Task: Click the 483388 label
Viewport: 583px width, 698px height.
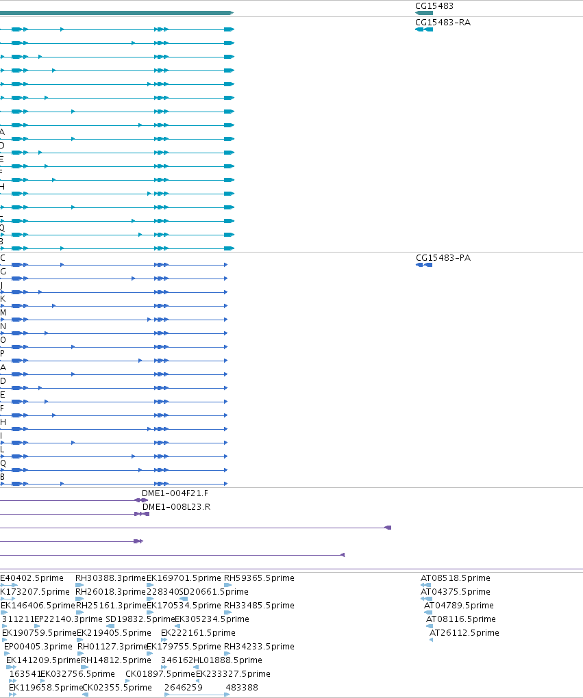Action: [x=242, y=687]
